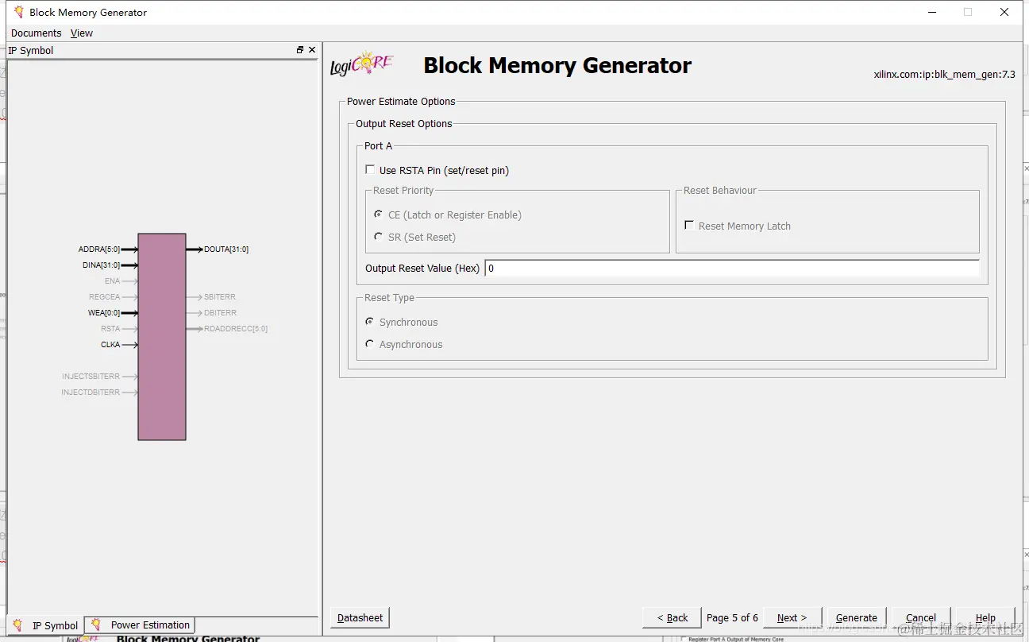1029x642 pixels.
Task: Close the IP Symbol panel
Action: coord(312,50)
